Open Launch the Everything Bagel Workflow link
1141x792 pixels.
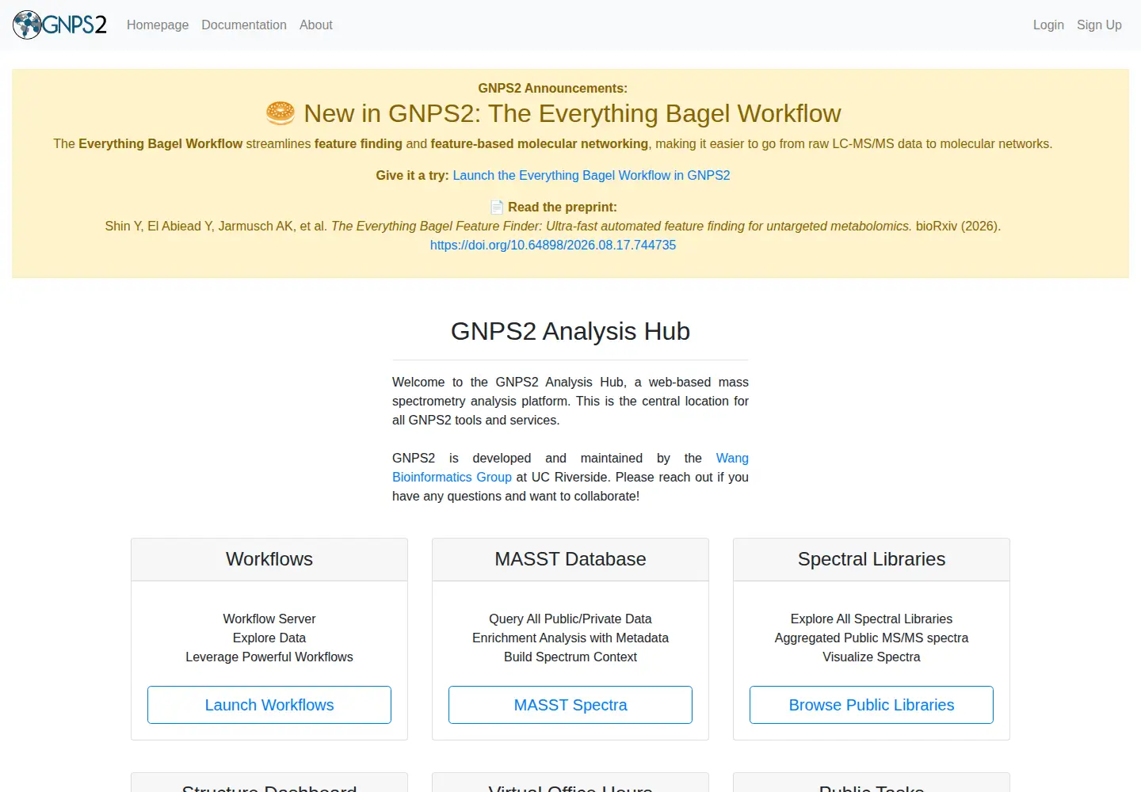[591, 175]
